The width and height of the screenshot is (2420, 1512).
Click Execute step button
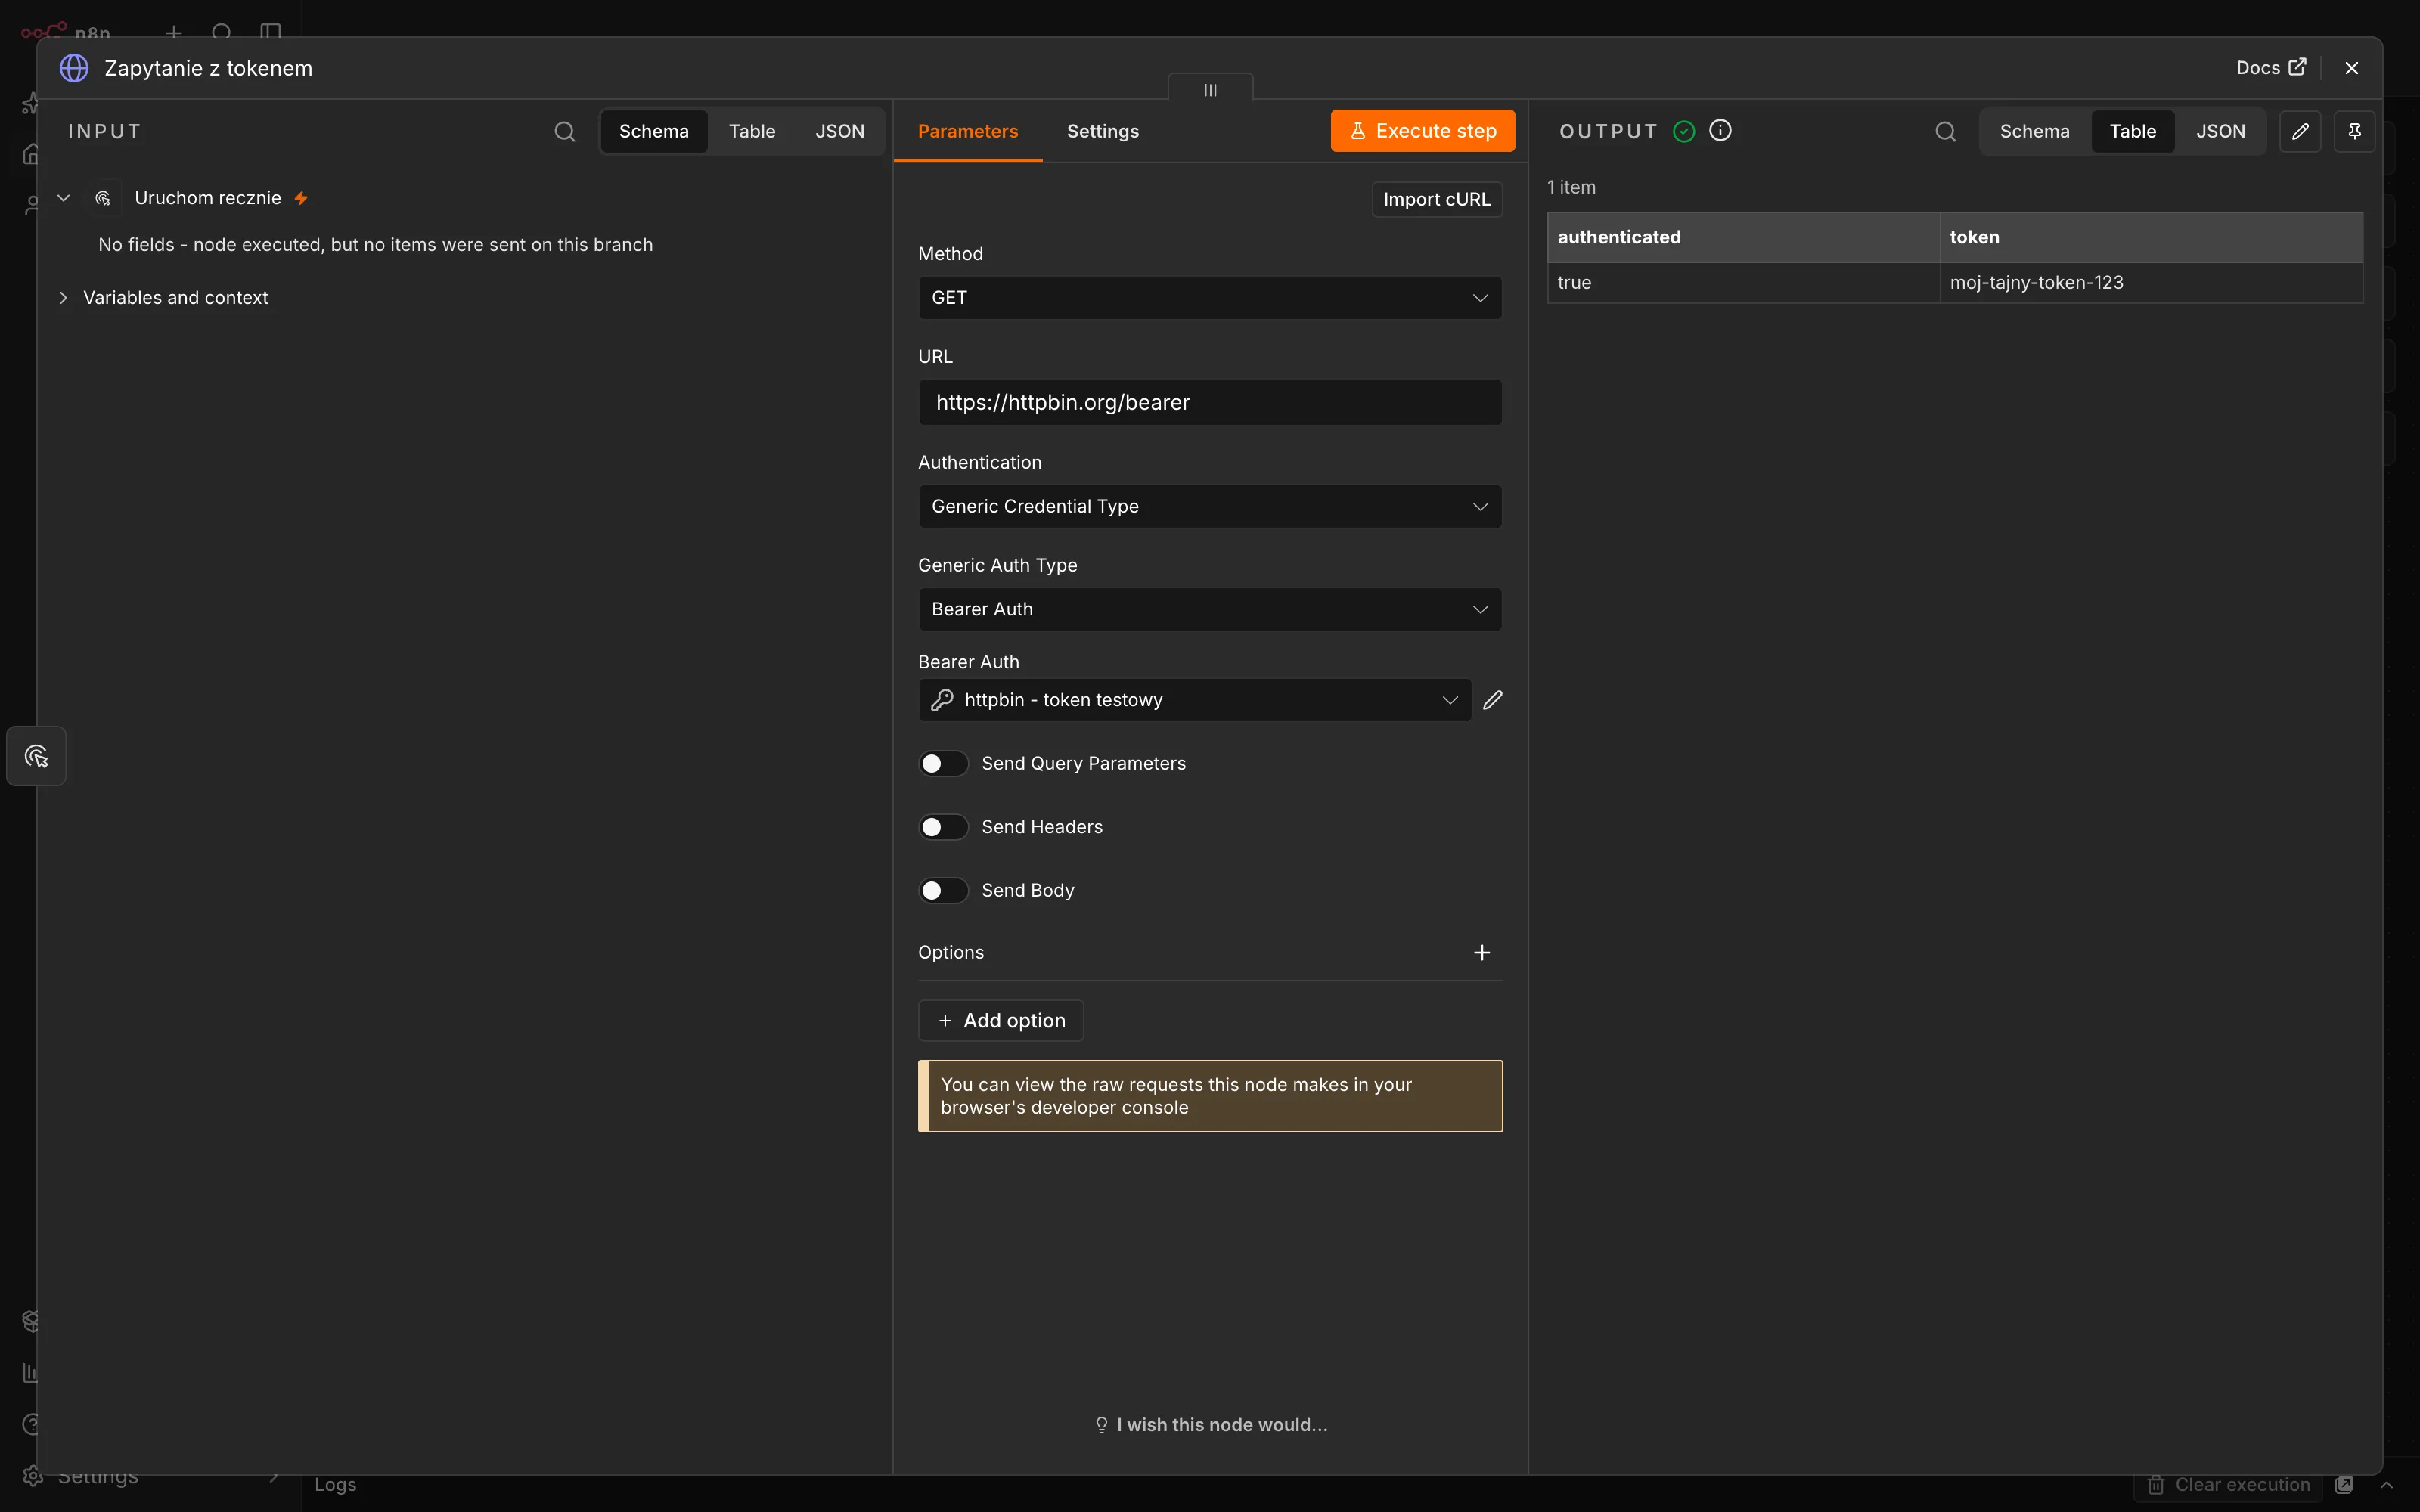tap(1422, 131)
